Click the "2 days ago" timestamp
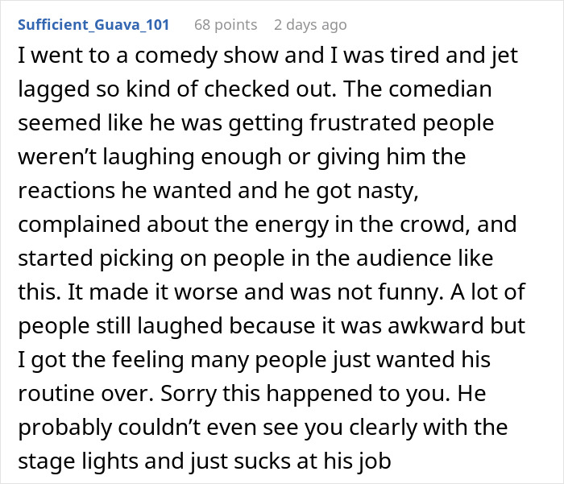Viewport: 564px width, 484px height. pyautogui.click(x=310, y=25)
